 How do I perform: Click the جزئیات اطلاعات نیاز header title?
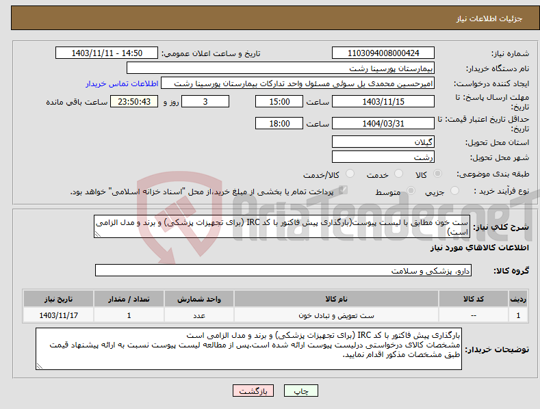coord(489,18)
